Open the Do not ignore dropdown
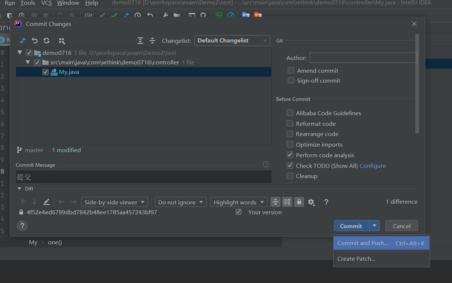Image resolution: width=452 pixels, height=283 pixels. point(181,202)
